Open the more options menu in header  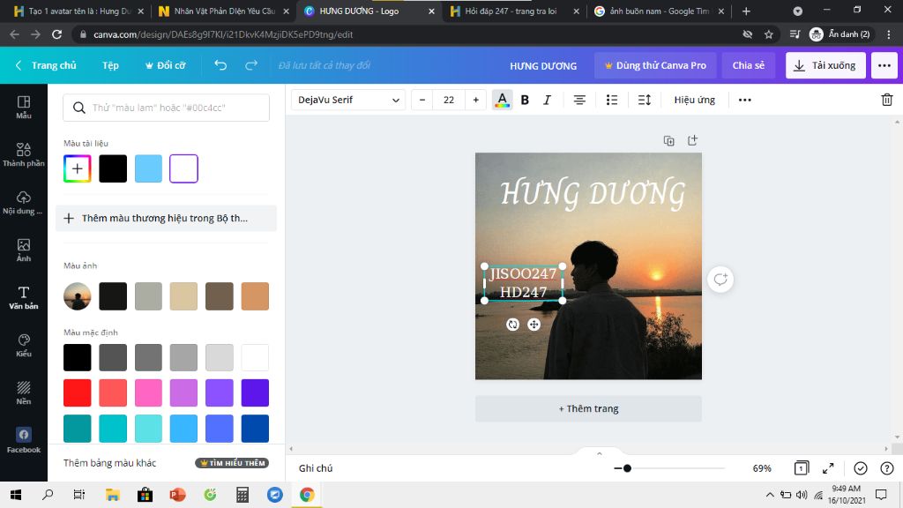[884, 65]
